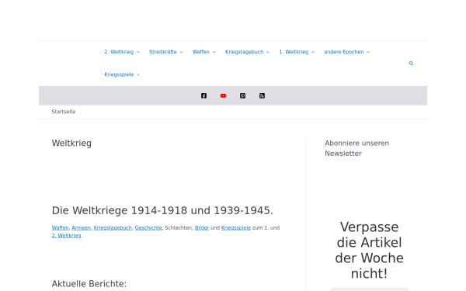Go to the Startseite breadcrumb
The height and width of the screenshot is (291, 466).
64,112
